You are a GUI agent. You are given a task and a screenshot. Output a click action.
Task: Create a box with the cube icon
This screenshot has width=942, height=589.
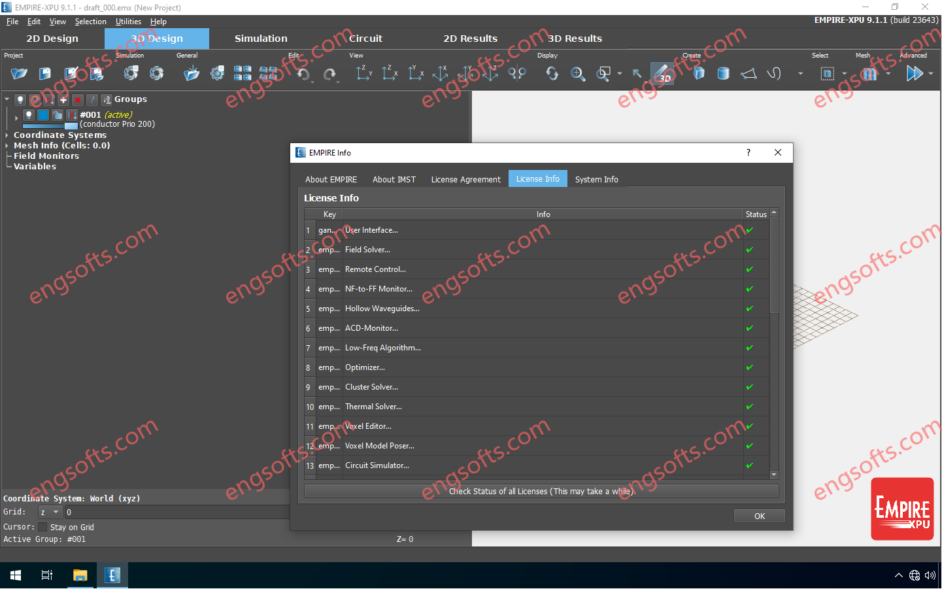[x=699, y=73]
